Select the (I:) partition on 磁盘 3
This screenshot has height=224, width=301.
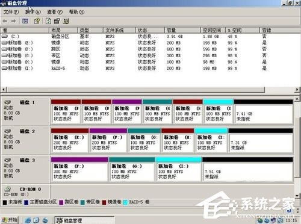tap(178, 169)
